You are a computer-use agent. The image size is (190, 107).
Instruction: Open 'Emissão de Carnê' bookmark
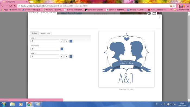tap(137, 10)
